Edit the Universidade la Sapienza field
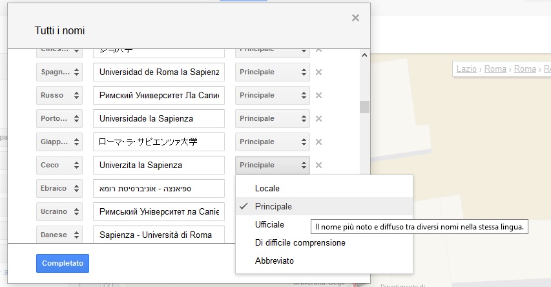This screenshot has height=287, width=551. coord(159,118)
